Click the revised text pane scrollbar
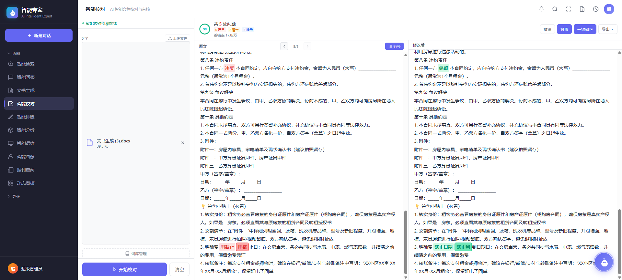The height and width of the screenshot is (280, 622). tap(619, 242)
